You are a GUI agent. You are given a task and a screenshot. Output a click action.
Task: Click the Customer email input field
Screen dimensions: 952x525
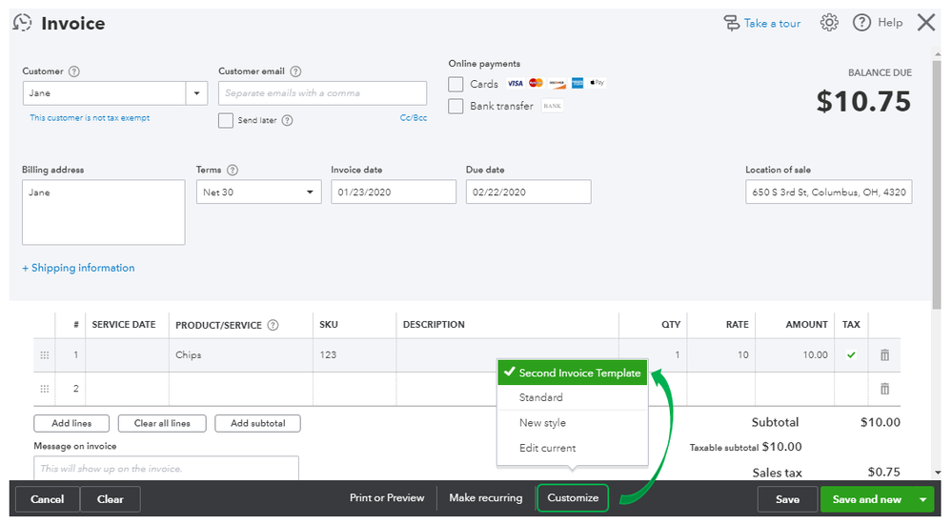(322, 93)
